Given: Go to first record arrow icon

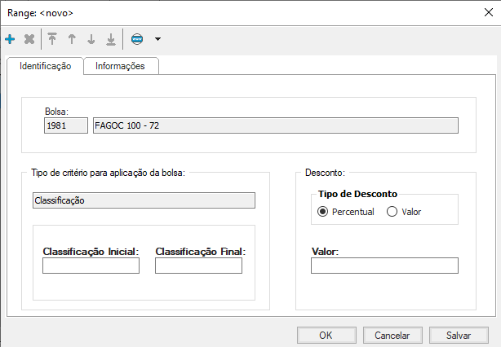Looking at the screenshot, I should 52,39.
